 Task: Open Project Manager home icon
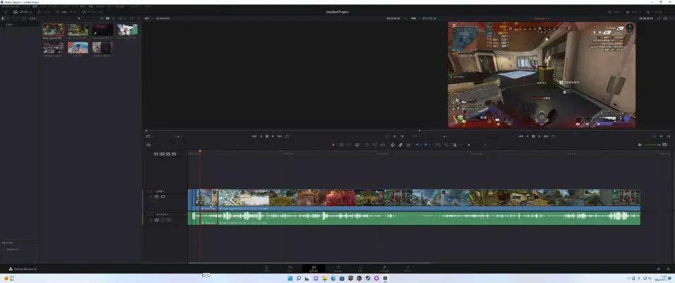[658, 269]
